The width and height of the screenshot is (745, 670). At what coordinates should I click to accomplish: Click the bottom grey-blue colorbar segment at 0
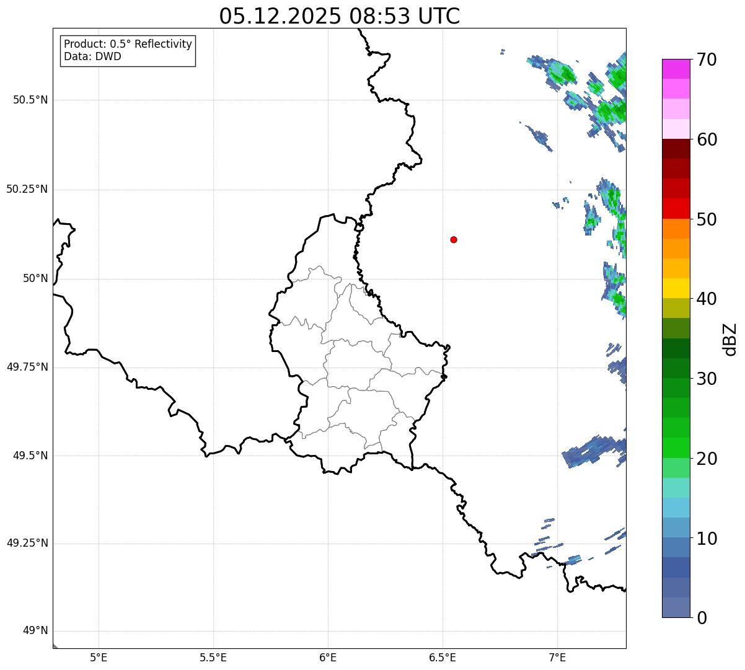coord(676,607)
